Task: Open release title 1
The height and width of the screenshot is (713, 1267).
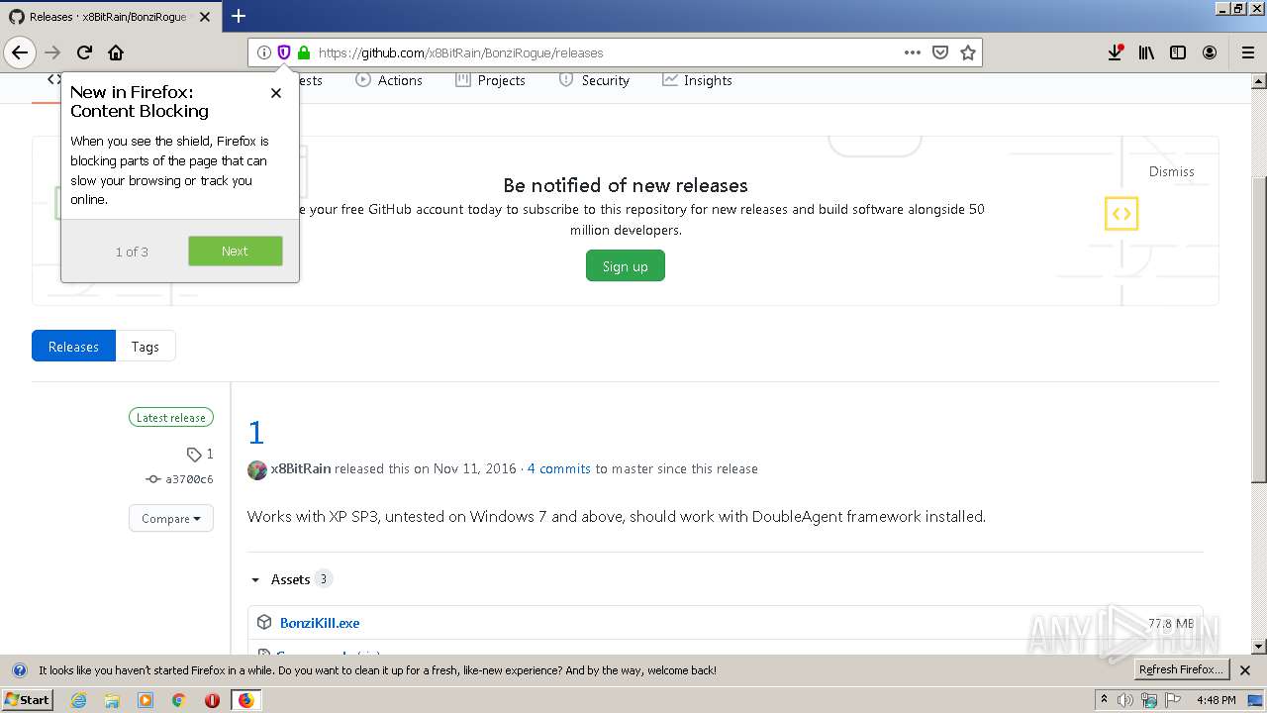Action: tap(255, 433)
